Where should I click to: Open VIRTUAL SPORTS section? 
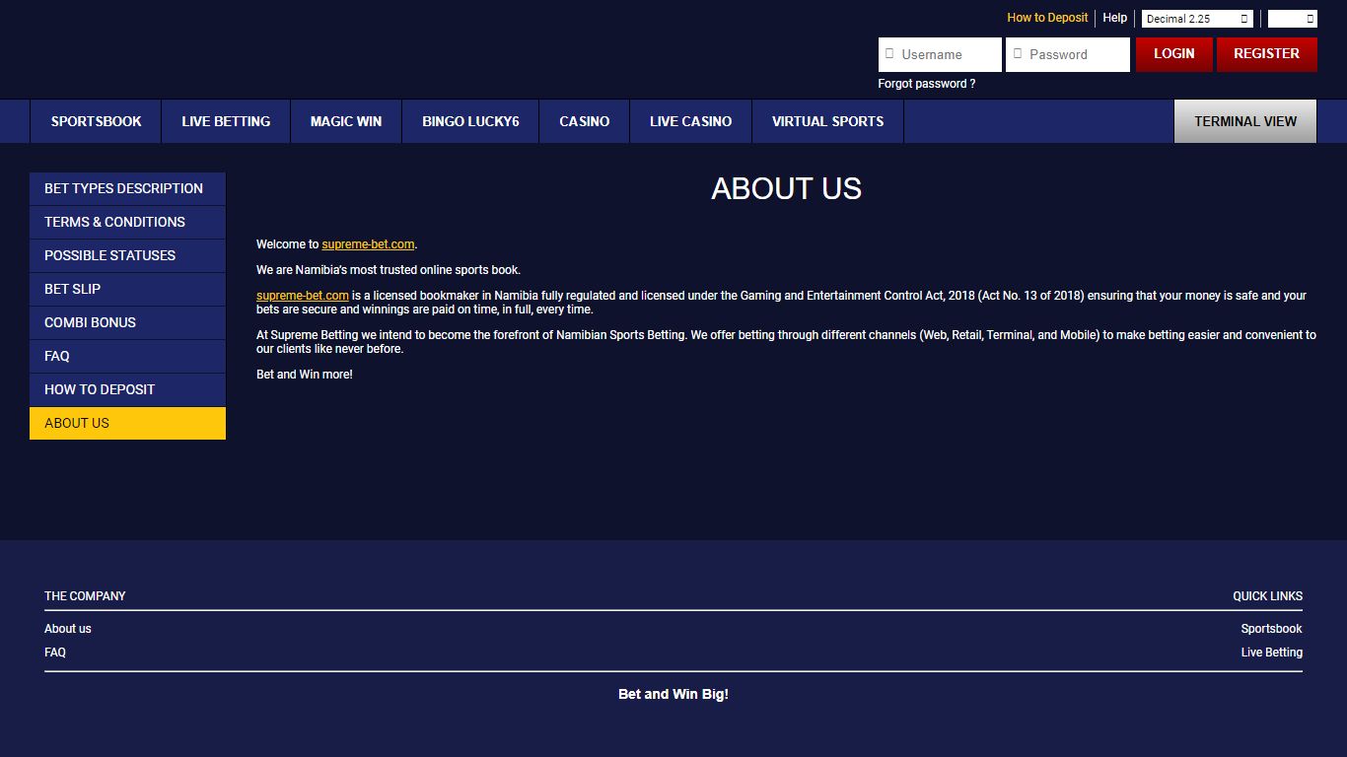pyautogui.click(x=828, y=121)
